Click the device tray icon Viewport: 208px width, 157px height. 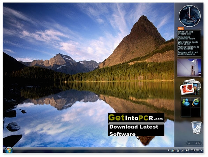tap(178, 150)
